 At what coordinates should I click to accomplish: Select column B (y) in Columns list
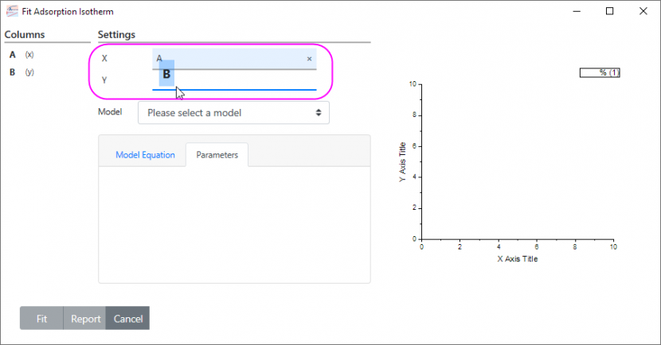[x=22, y=72]
